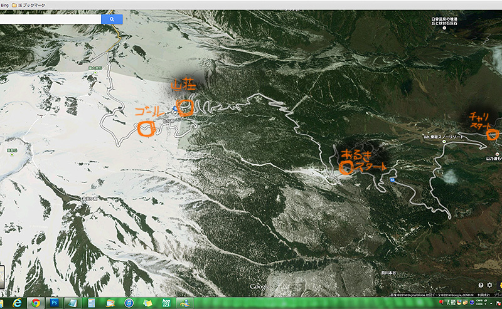Switch to Windows Live Messenger in taskbar
502x309 pixels.
point(184,303)
